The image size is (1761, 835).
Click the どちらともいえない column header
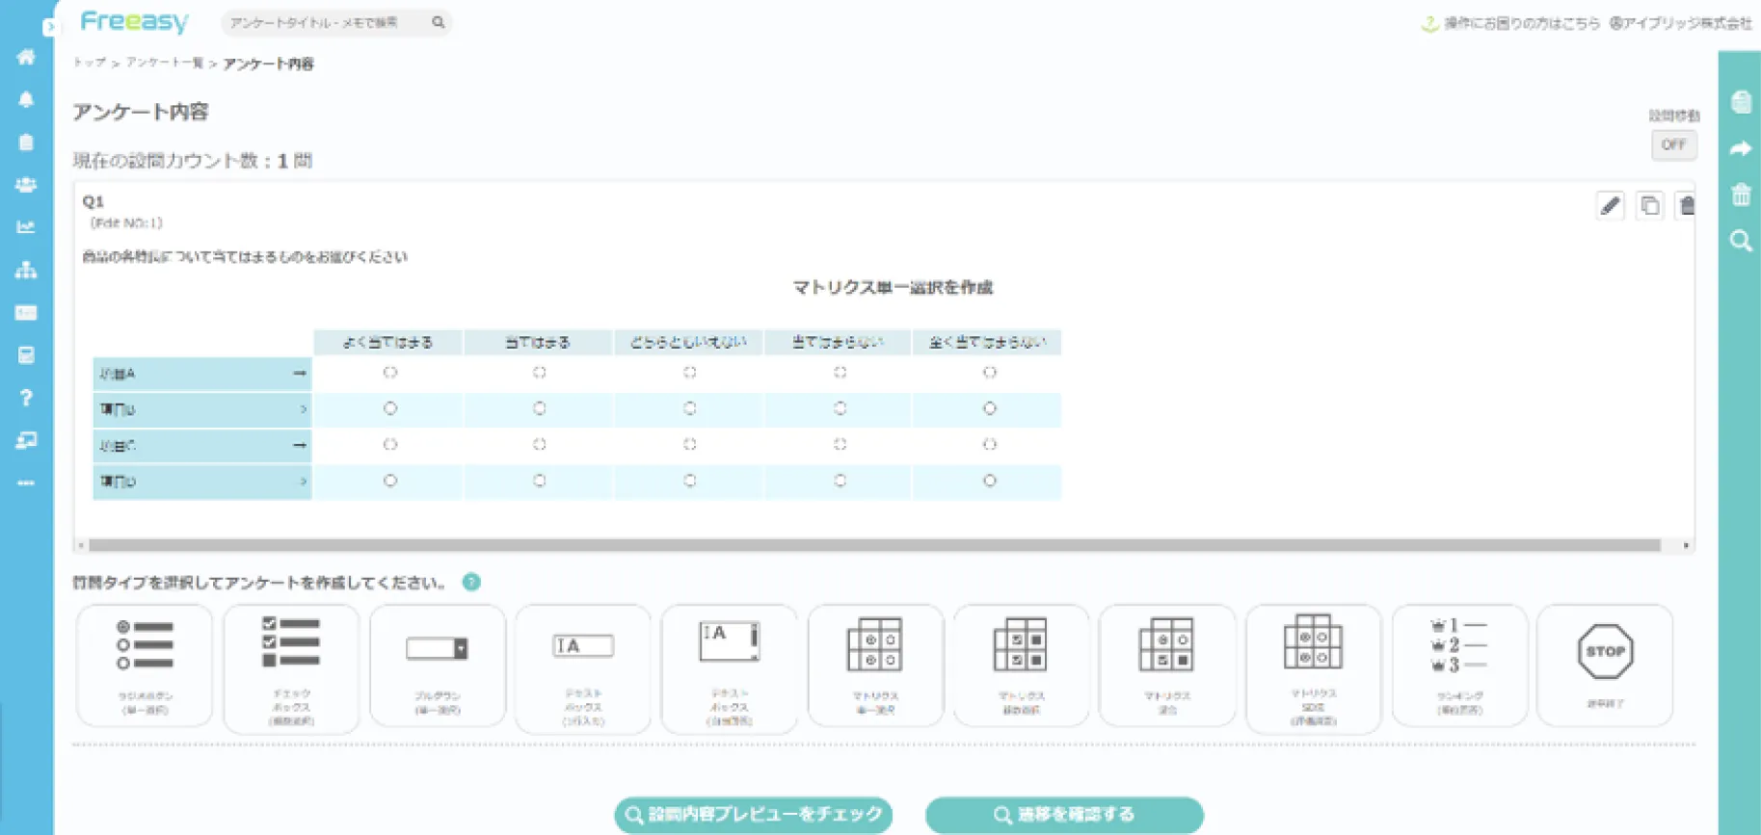(x=688, y=342)
